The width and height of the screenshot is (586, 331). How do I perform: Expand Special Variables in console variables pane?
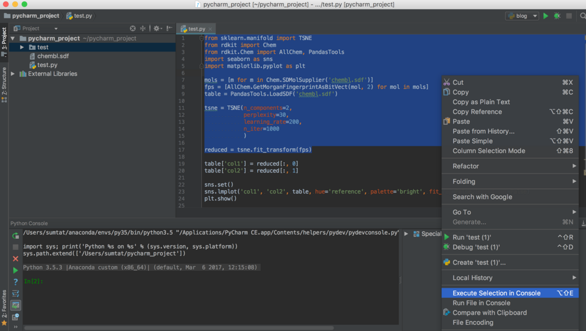click(x=406, y=234)
